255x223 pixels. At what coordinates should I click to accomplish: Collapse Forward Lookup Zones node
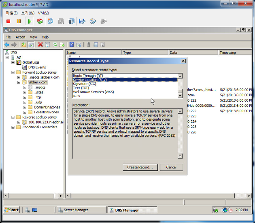[x=13, y=72]
